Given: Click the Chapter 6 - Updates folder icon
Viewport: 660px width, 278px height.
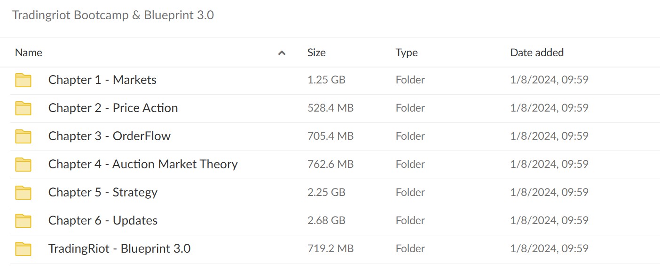Looking at the screenshot, I should (23, 221).
